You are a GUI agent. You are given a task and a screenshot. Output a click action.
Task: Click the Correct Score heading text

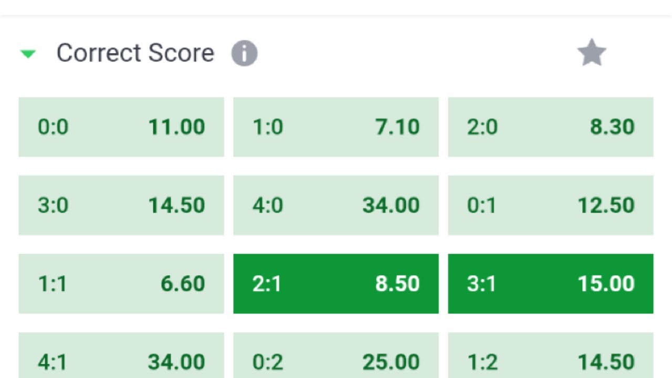[x=135, y=53]
